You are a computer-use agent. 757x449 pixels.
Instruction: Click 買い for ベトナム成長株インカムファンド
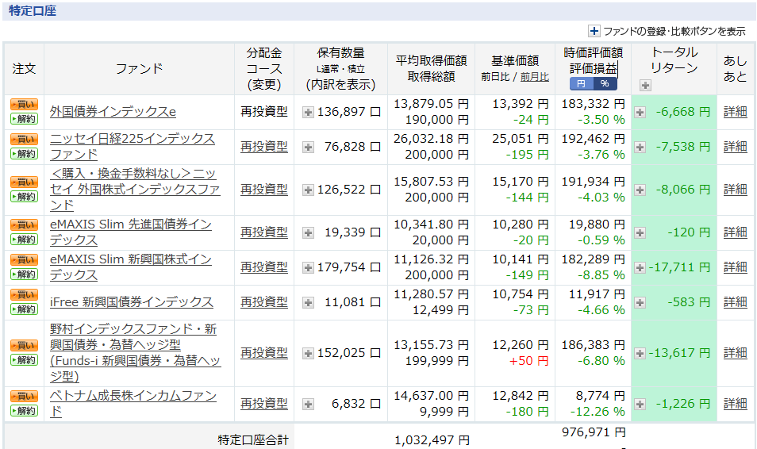click(x=24, y=397)
